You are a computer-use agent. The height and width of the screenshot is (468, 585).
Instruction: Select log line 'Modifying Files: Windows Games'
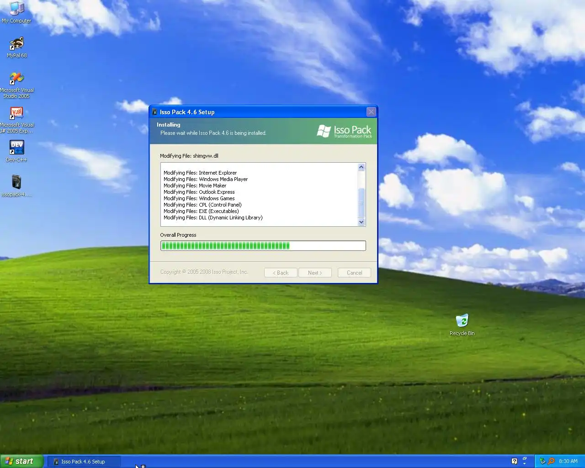point(199,198)
